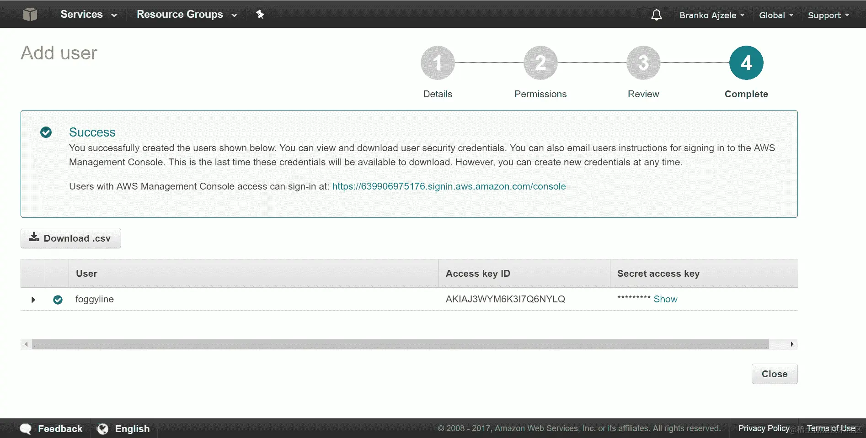Select step 4 Complete
Screen dimensions: 866x438
(x=746, y=63)
